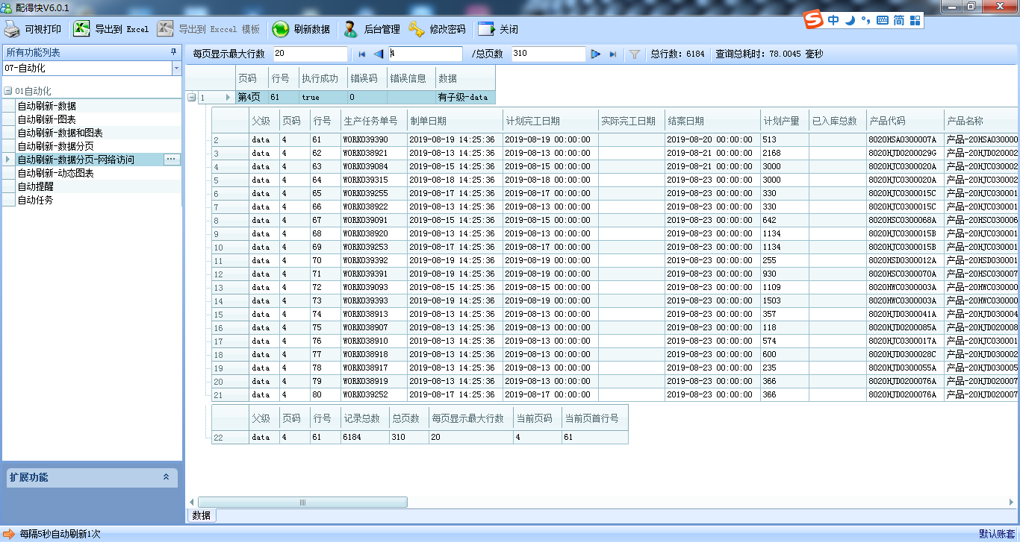The image size is (1020, 542).
Task: Open the IME toolbox grid icon
Action: pos(915,20)
